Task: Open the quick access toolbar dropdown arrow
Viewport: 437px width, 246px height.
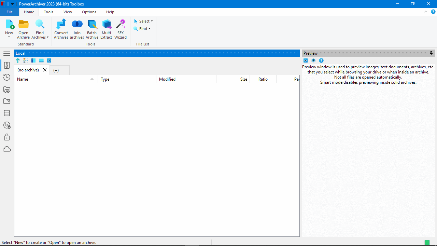Action: [x=12, y=4]
